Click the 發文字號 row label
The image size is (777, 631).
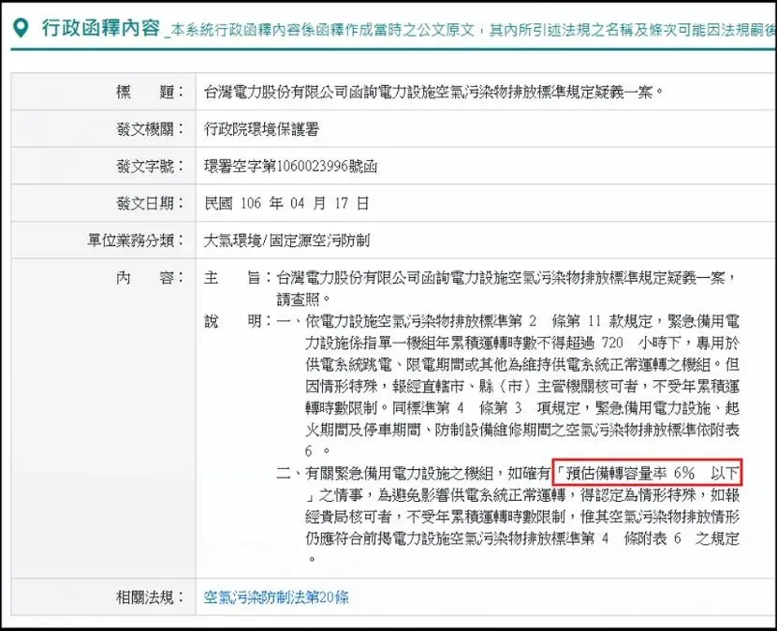[150, 166]
